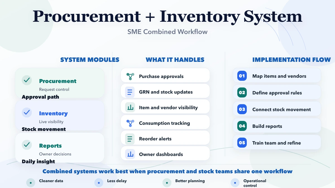Select the GRN and stock updates list icon

tap(130, 91)
